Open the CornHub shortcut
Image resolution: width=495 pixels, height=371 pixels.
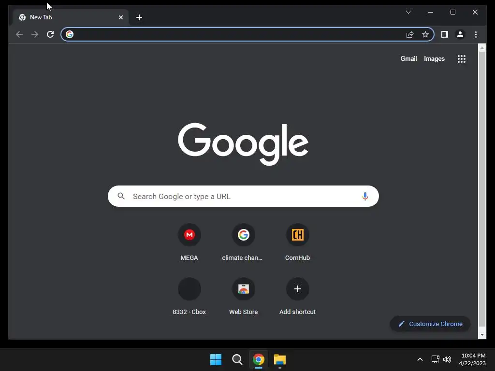tap(297, 242)
